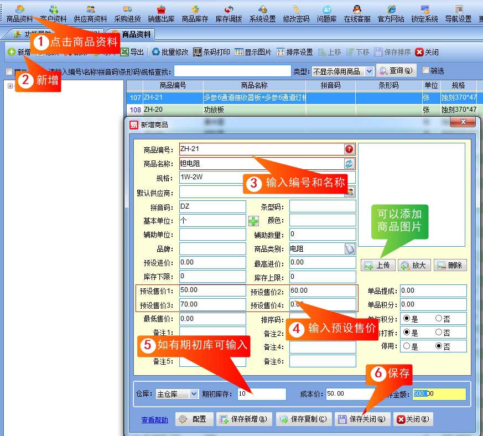
Task: Click 商品编号 field containing ZH-21
Action: tap(267, 149)
